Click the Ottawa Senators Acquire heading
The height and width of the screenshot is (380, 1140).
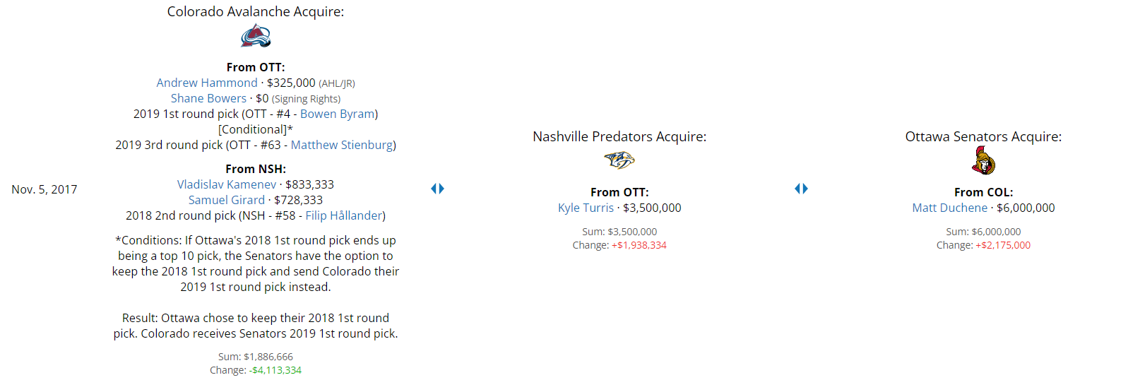(983, 137)
